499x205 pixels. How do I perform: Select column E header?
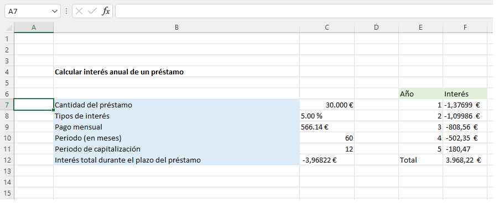point(420,28)
